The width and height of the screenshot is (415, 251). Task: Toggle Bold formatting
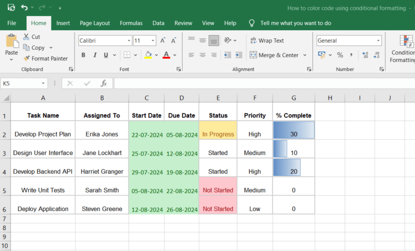pyautogui.click(x=83, y=55)
